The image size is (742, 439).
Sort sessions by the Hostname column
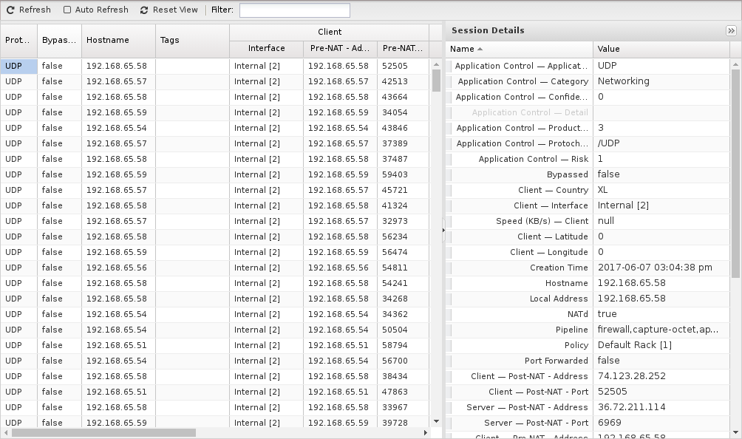click(x=118, y=40)
